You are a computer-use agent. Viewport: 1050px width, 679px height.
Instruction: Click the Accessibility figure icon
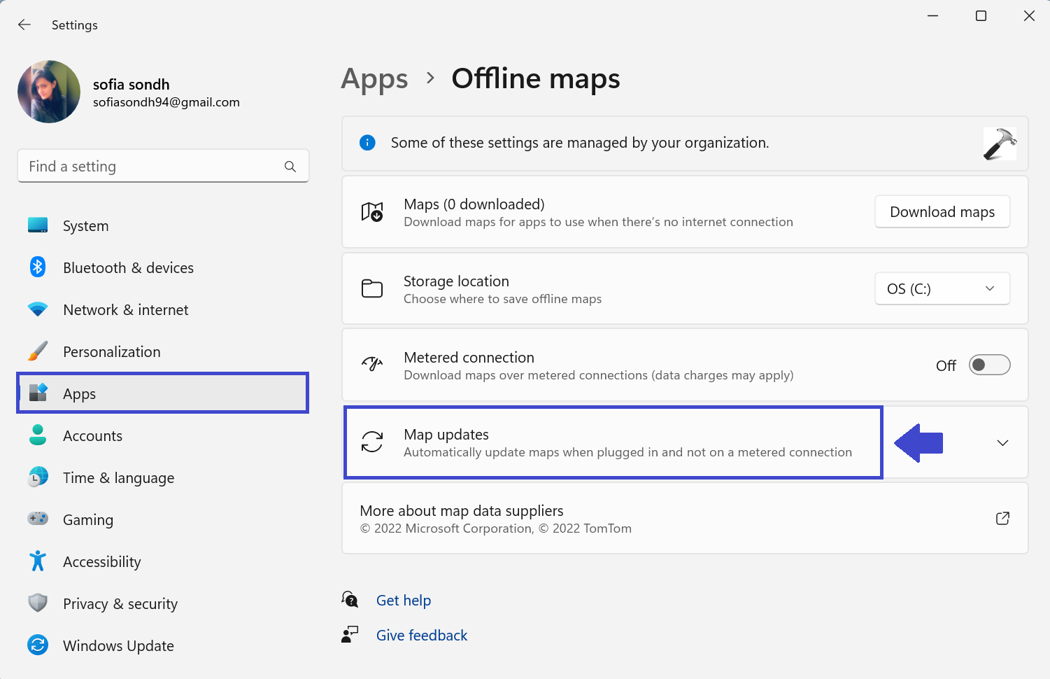click(x=38, y=561)
